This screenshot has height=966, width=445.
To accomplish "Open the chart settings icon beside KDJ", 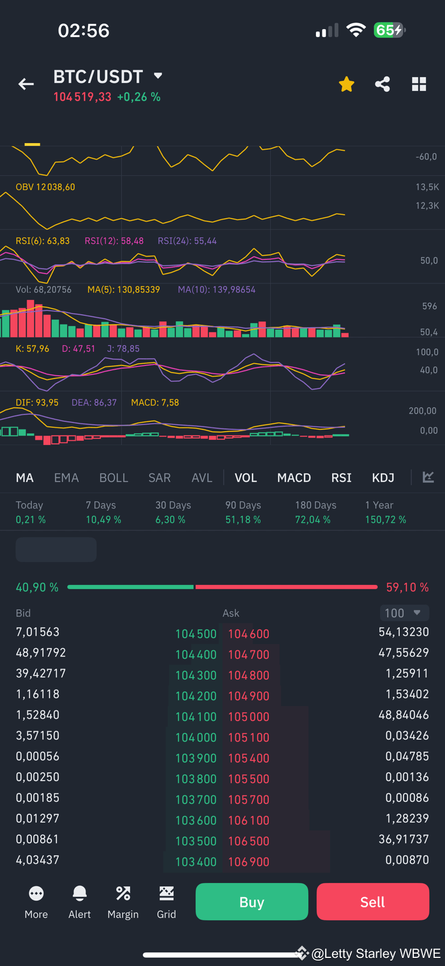I will (428, 477).
